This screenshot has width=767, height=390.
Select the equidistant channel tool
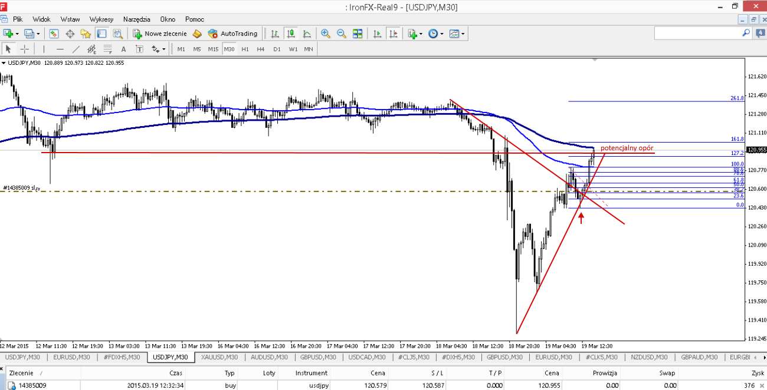[91, 49]
